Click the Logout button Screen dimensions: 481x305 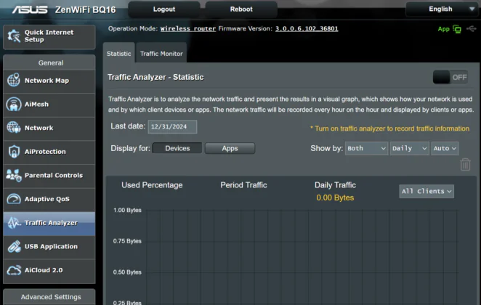click(164, 9)
